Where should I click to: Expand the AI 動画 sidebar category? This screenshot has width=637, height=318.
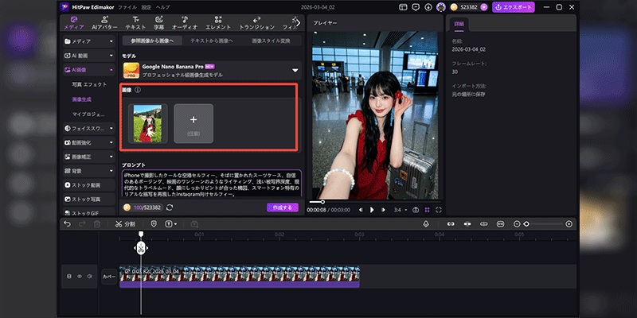coord(89,56)
